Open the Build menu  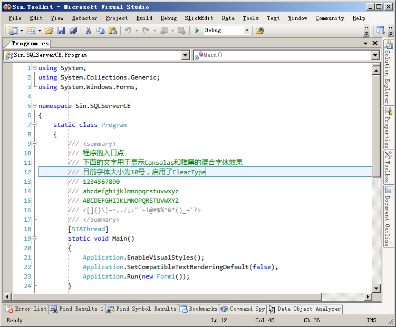click(144, 18)
